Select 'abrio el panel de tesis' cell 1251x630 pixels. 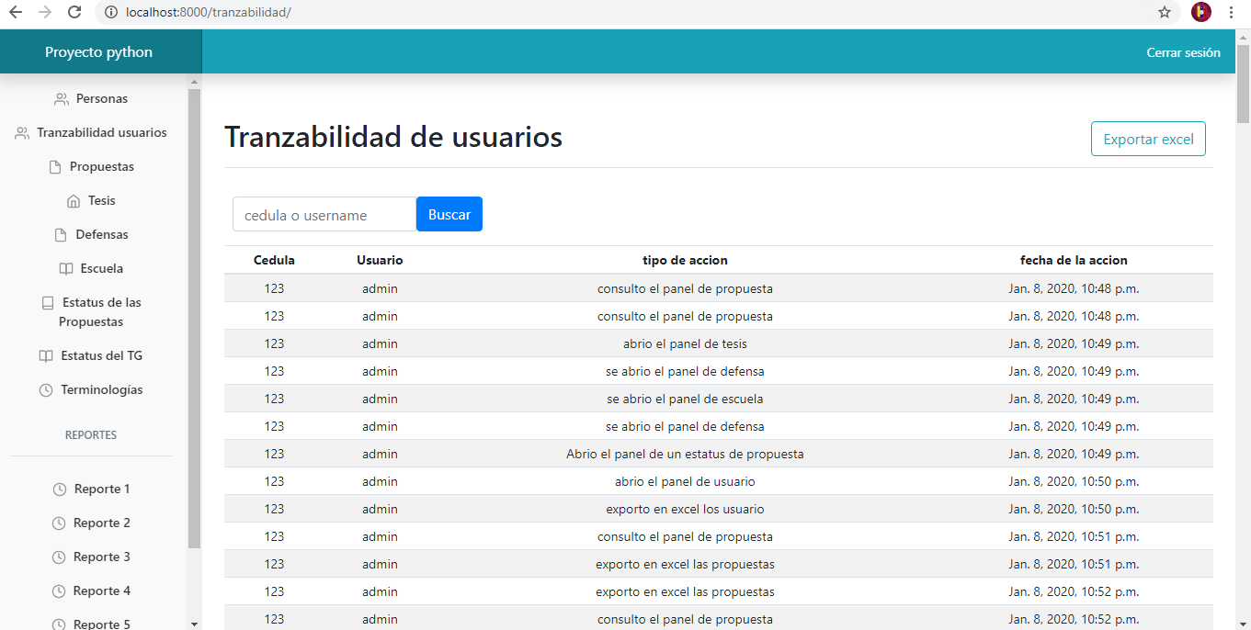(x=685, y=343)
